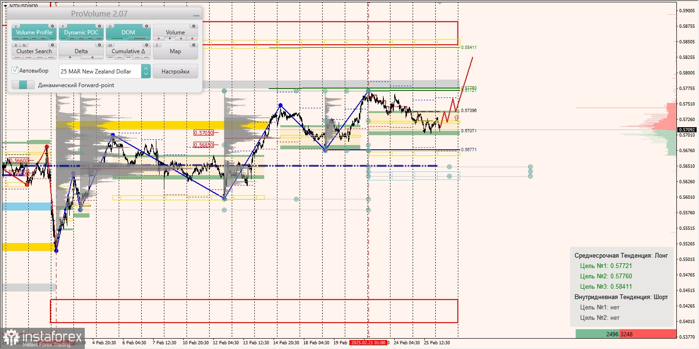Enable the Cluster Search indicator
This screenshot has height=349, width=699.
pos(34,51)
